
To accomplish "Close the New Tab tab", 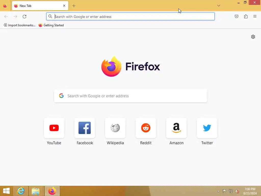I will (64, 6).
